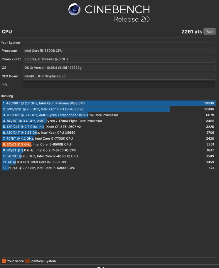
Task: Click the Your System section label
Action: [x=10, y=43]
